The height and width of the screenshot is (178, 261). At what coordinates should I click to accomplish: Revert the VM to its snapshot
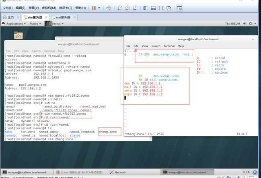pos(127,8)
